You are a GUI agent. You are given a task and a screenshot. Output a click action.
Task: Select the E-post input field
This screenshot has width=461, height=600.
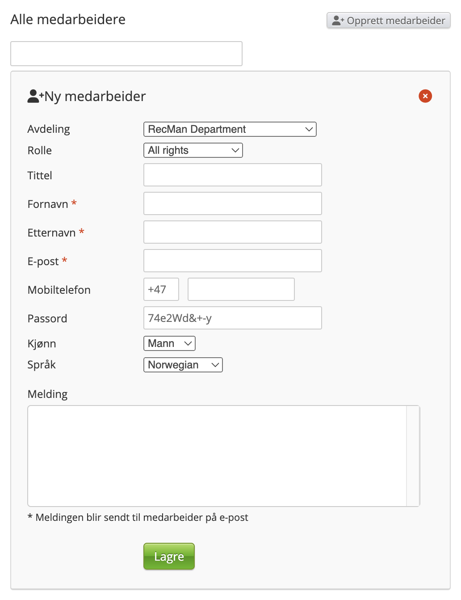pyautogui.click(x=232, y=261)
